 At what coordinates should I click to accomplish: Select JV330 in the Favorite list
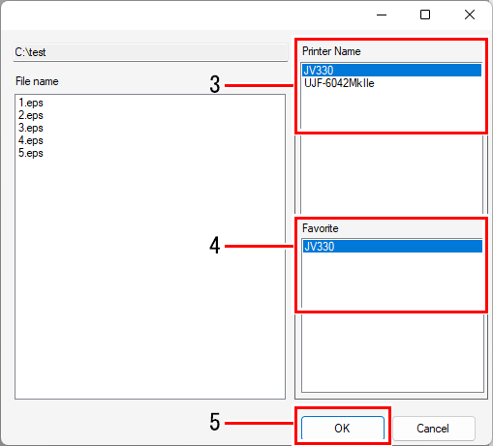[x=392, y=247]
